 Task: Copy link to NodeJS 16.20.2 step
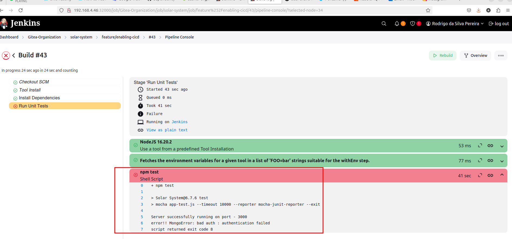click(490, 146)
